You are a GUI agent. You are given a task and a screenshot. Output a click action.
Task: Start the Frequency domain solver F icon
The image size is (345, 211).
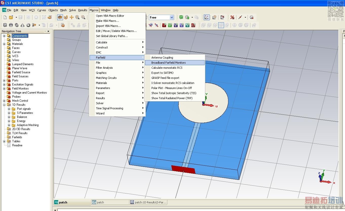(170, 25)
